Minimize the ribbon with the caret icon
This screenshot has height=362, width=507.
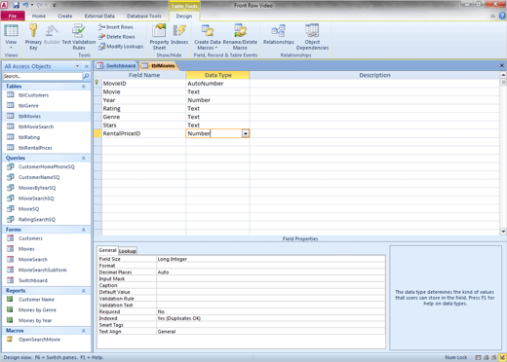click(492, 16)
